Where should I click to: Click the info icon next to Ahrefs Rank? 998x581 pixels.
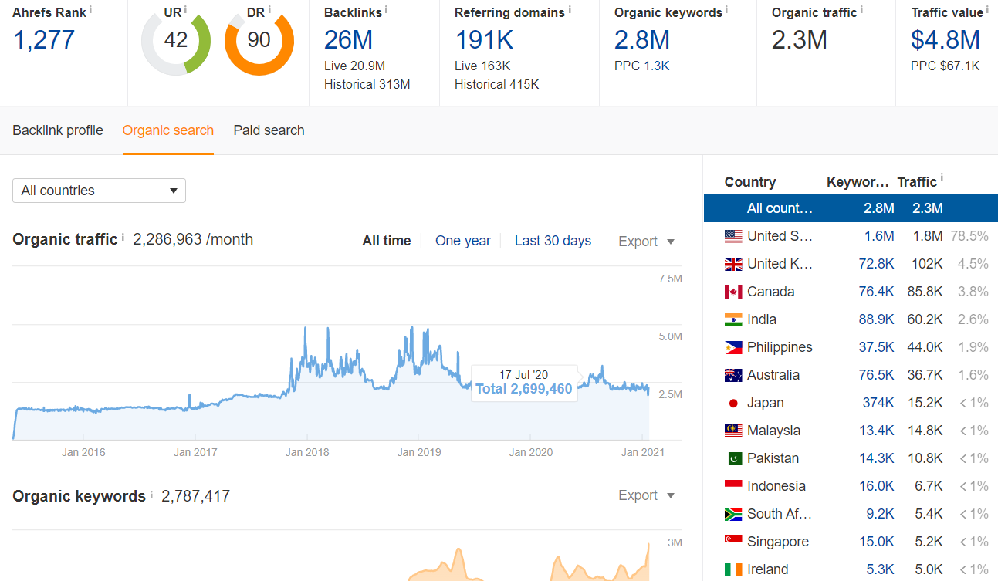[90, 10]
